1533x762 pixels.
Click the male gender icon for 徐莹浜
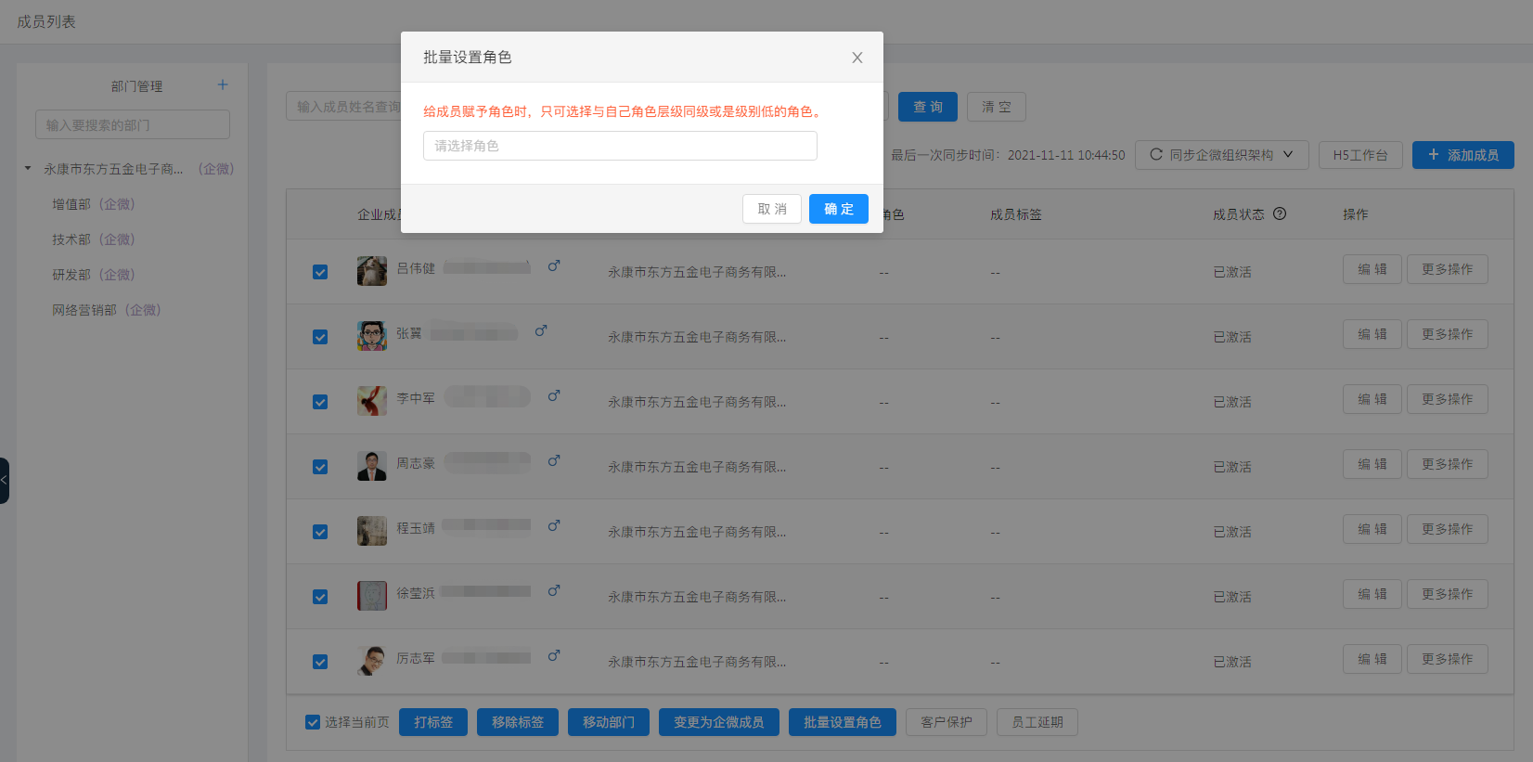(554, 590)
